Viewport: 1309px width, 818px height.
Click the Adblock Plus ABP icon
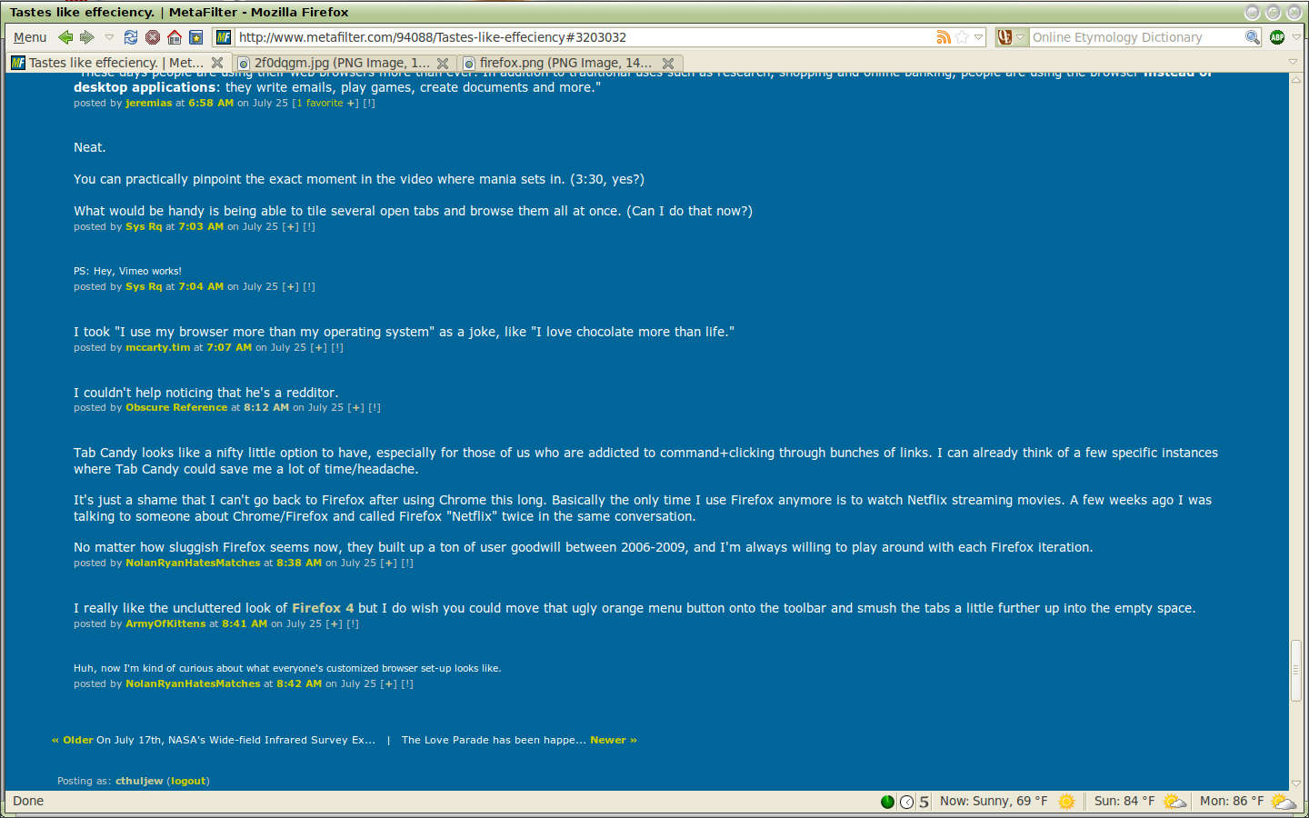point(1277,37)
